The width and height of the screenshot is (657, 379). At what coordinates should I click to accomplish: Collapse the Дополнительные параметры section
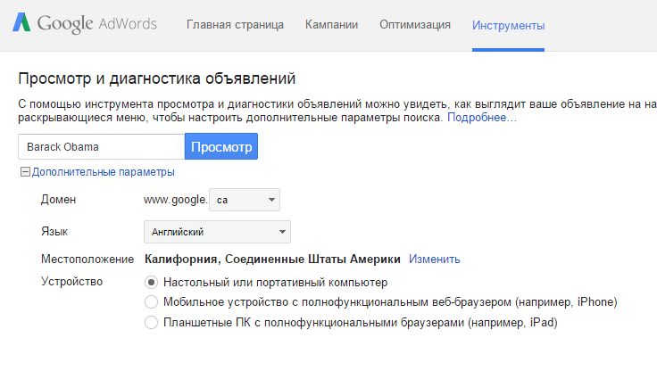click(103, 172)
